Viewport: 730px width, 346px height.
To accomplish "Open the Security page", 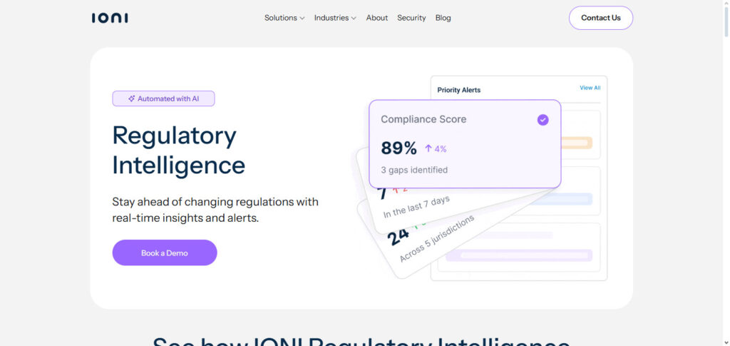I will tap(411, 18).
